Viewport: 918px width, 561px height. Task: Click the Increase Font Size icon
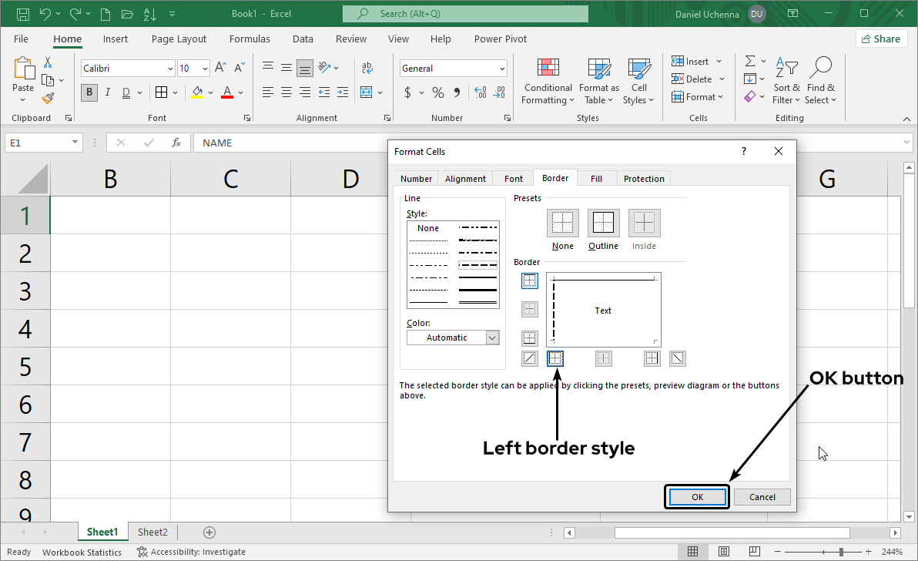pyautogui.click(x=220, y=69)
